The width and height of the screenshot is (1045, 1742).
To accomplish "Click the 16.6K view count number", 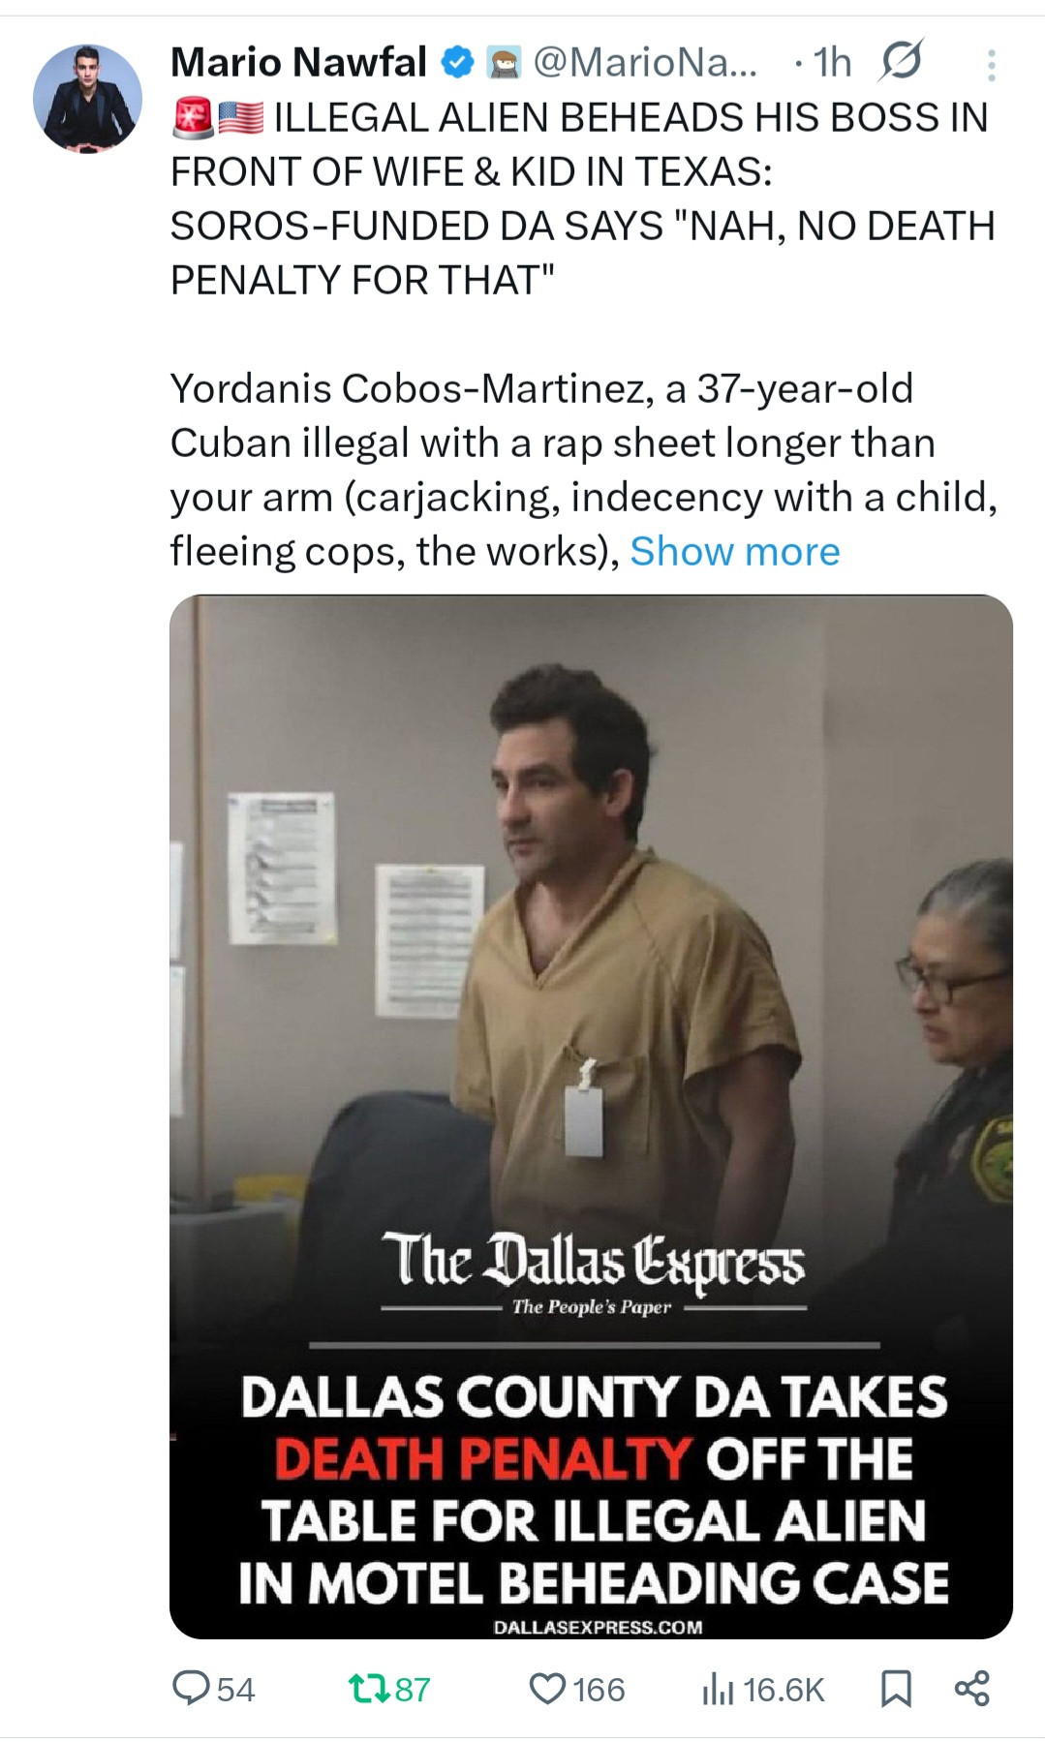I will (x=784, y=1690).
